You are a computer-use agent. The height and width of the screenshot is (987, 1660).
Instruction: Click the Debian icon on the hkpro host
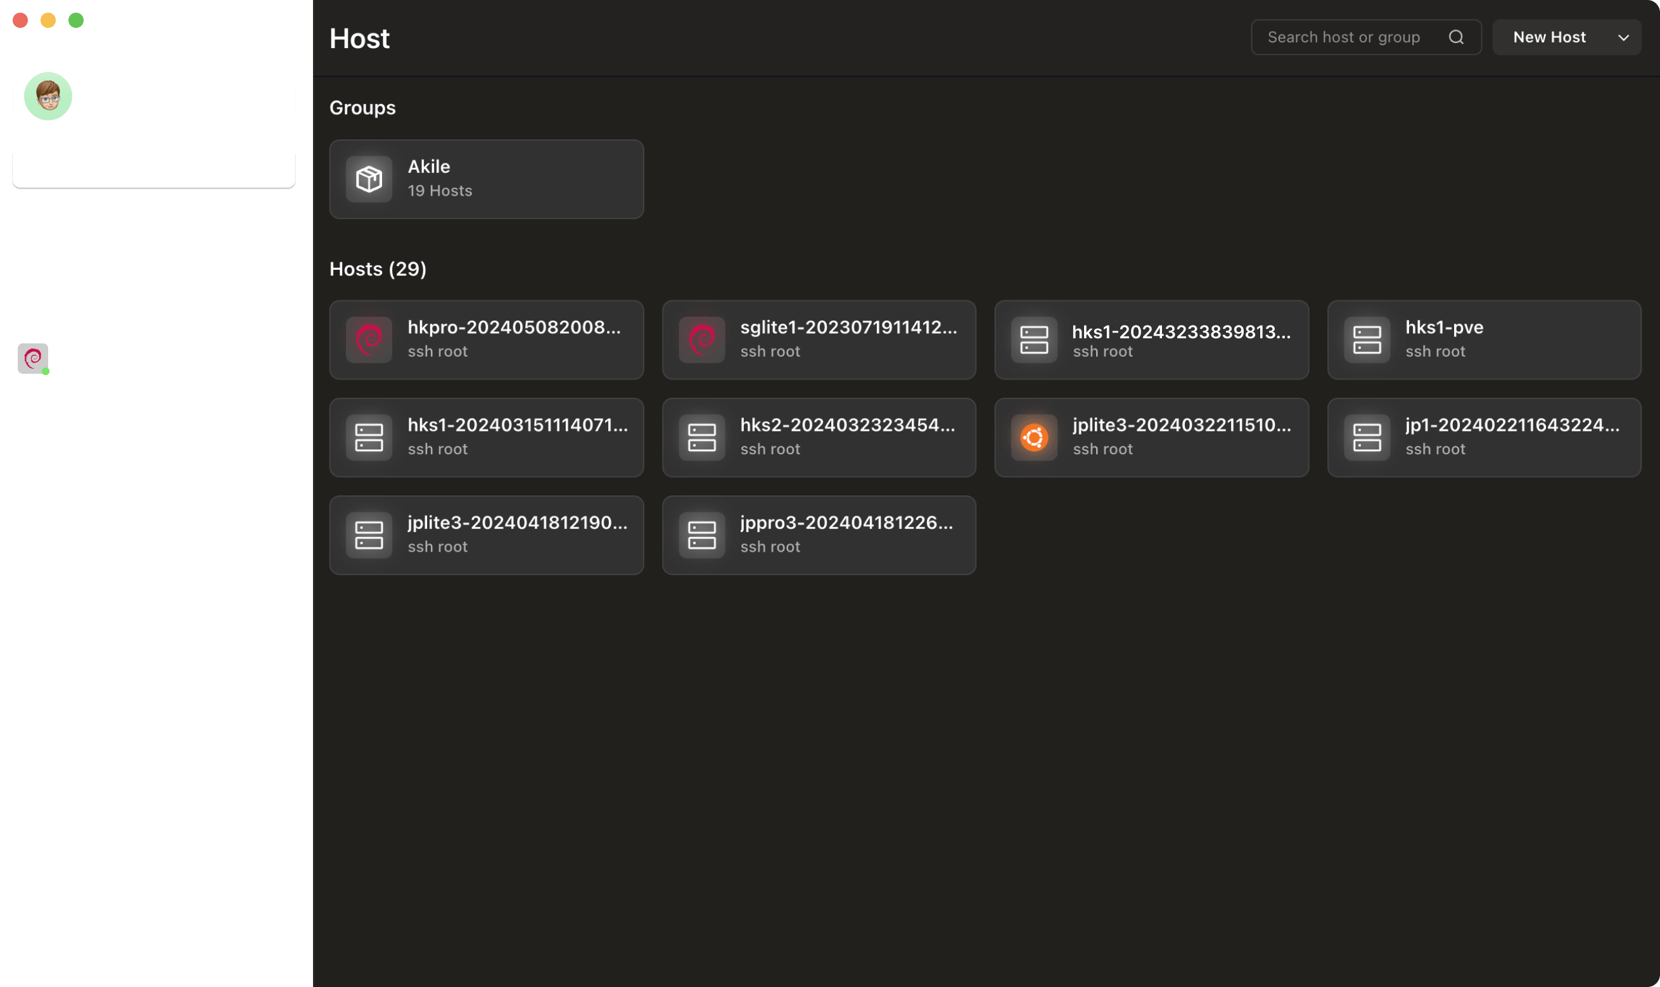click(369, 339)
